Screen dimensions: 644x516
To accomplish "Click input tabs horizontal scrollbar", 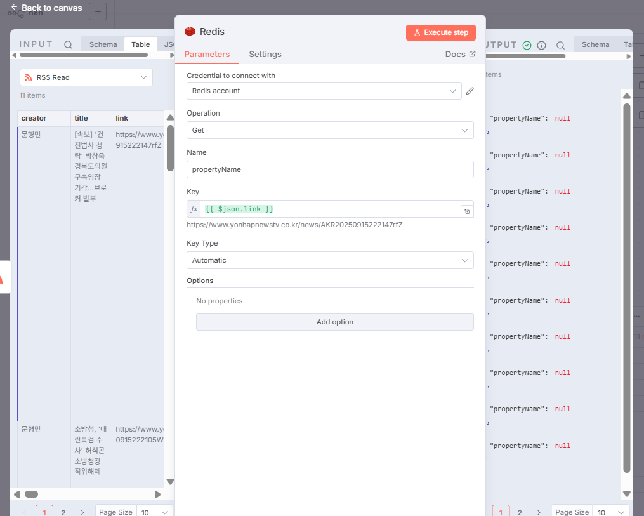I will click(x=84, y=55).
